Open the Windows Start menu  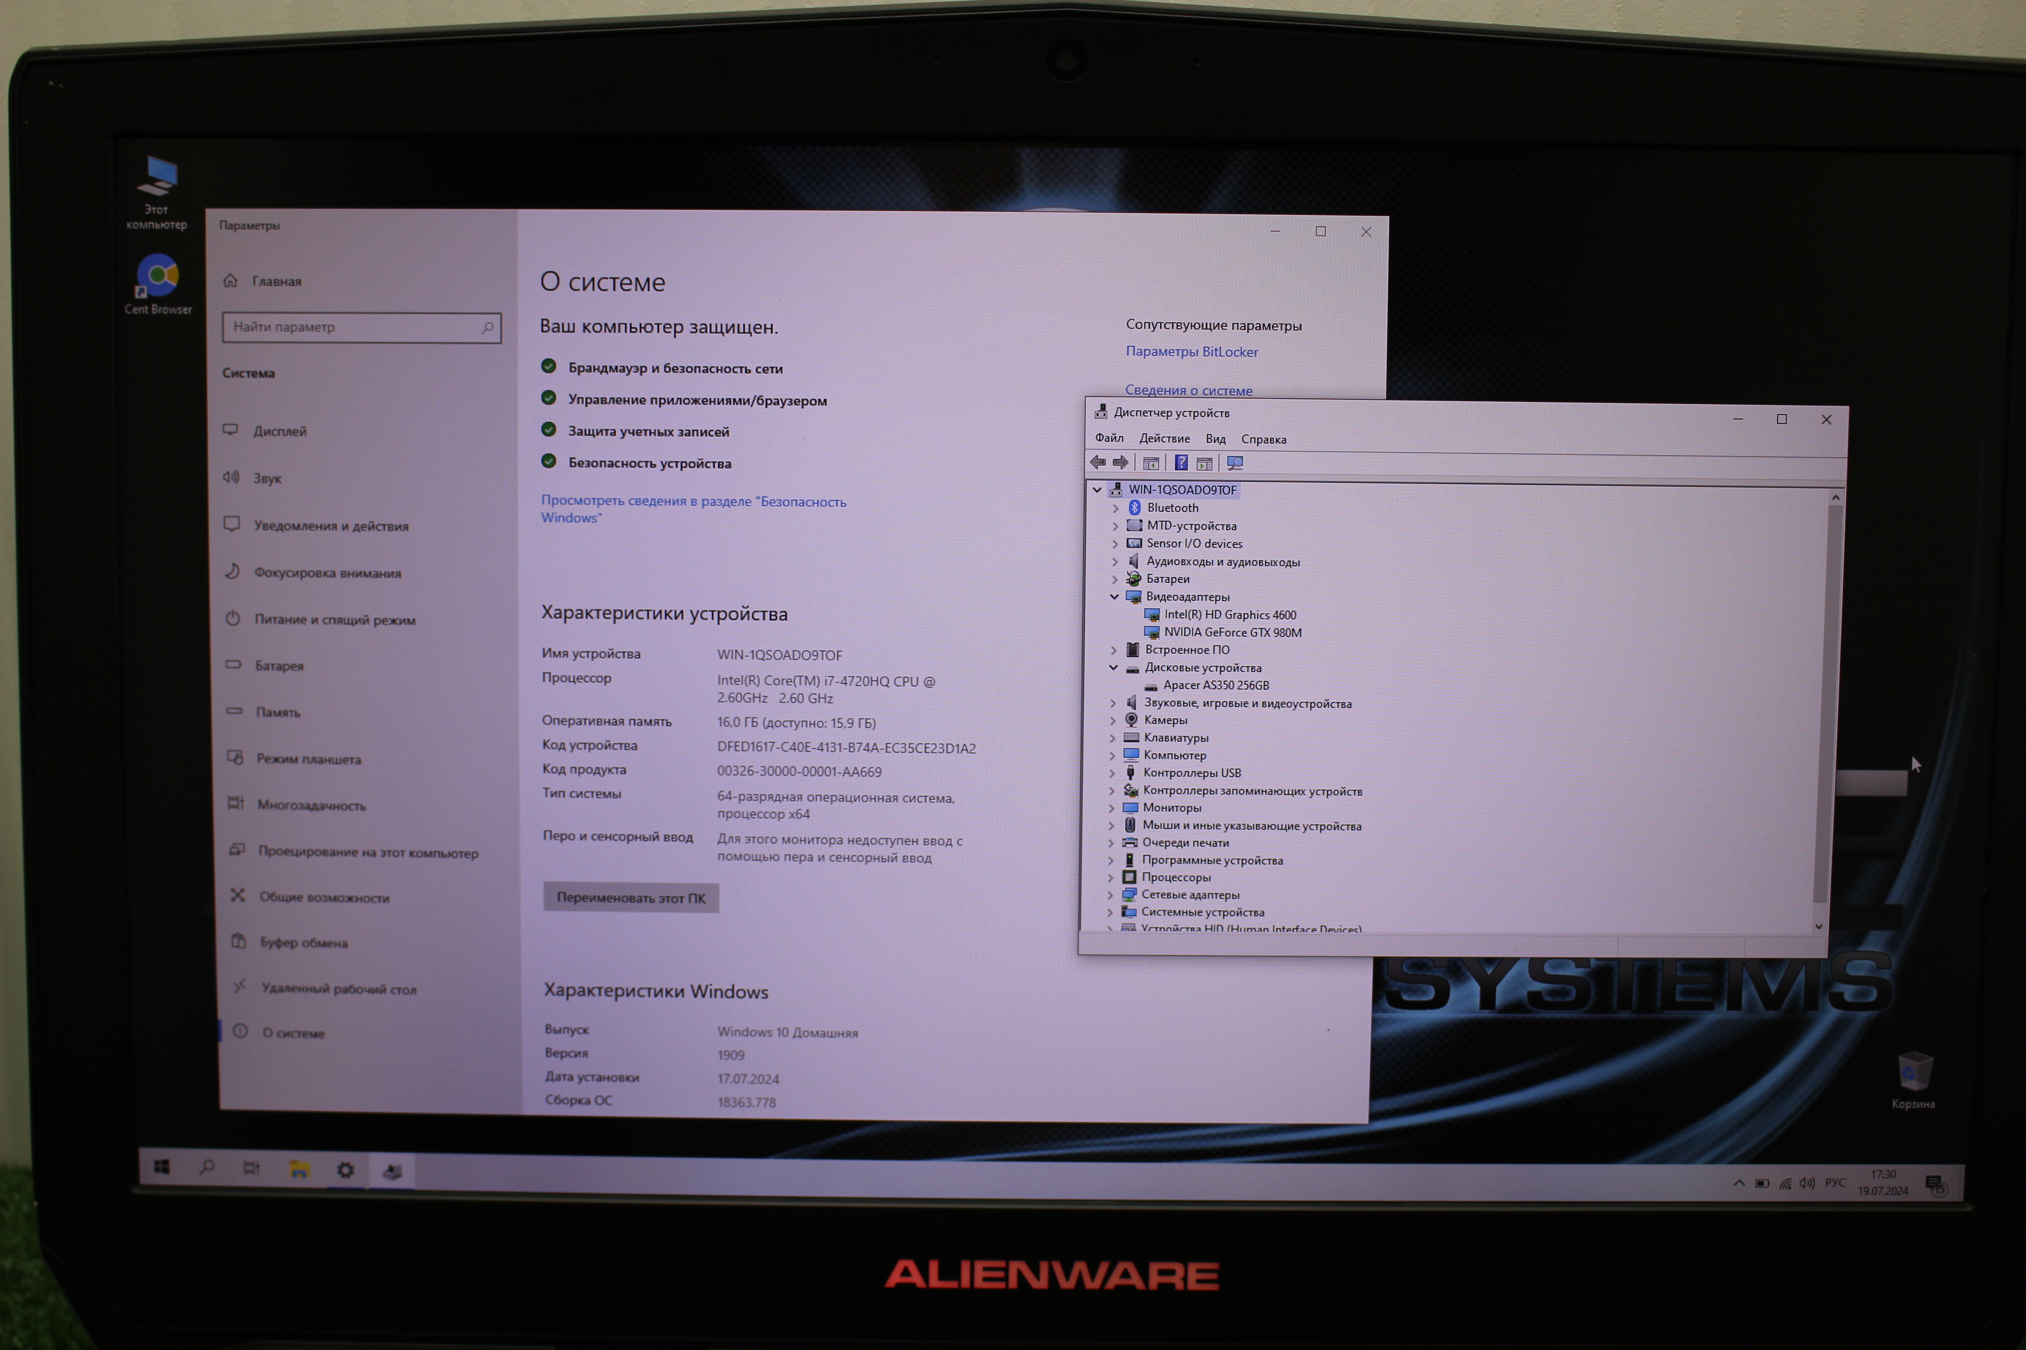pos(162,1167)
